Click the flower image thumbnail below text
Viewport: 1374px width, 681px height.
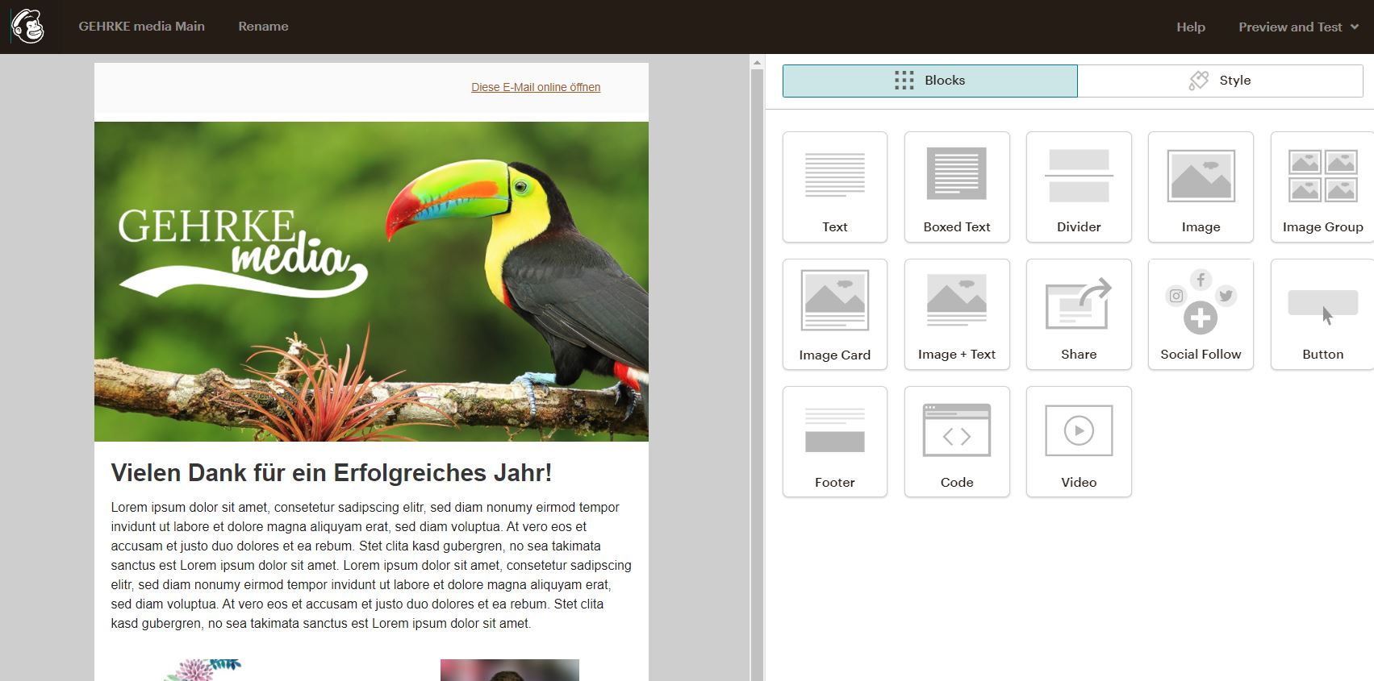tap(203, 670)
